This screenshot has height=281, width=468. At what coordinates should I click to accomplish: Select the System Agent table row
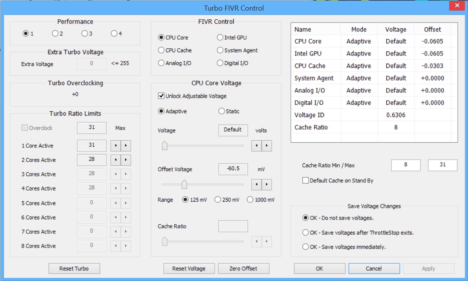pyautogui.click(x=374, y=78)
